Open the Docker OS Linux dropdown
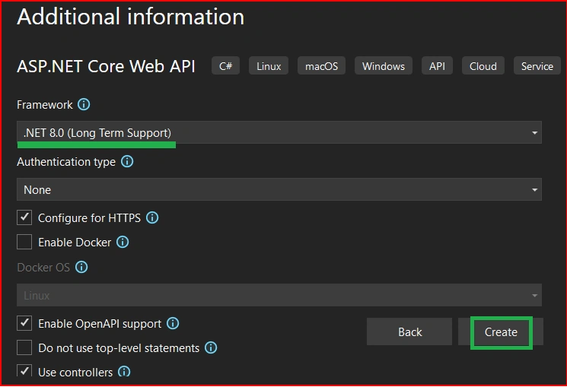Screen dimensions: 567x387 279,295
